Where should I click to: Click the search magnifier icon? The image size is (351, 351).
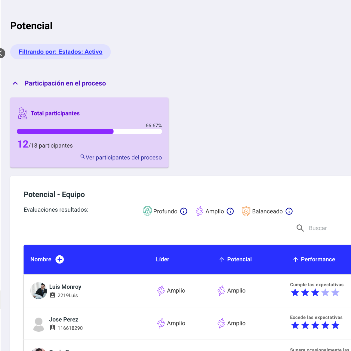coord(300,228)
